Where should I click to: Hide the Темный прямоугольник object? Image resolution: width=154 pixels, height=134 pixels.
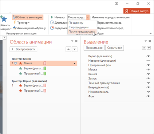point(148,83)
